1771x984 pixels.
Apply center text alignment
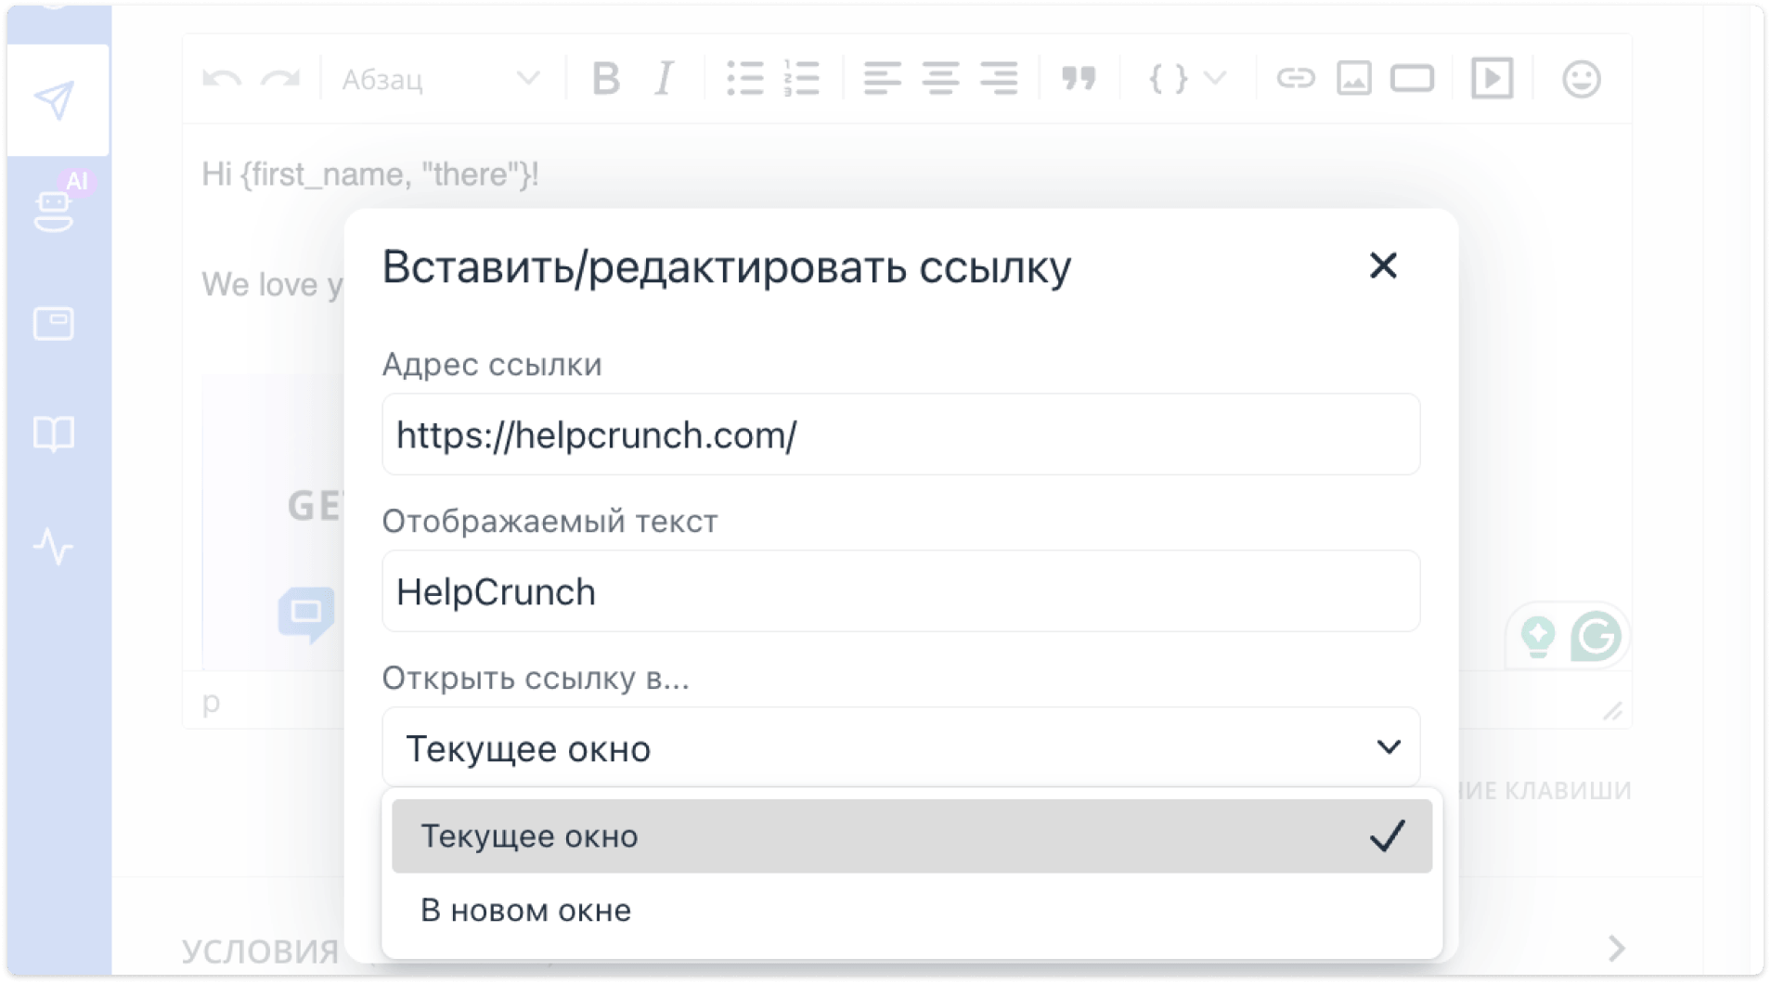[941, 79]
